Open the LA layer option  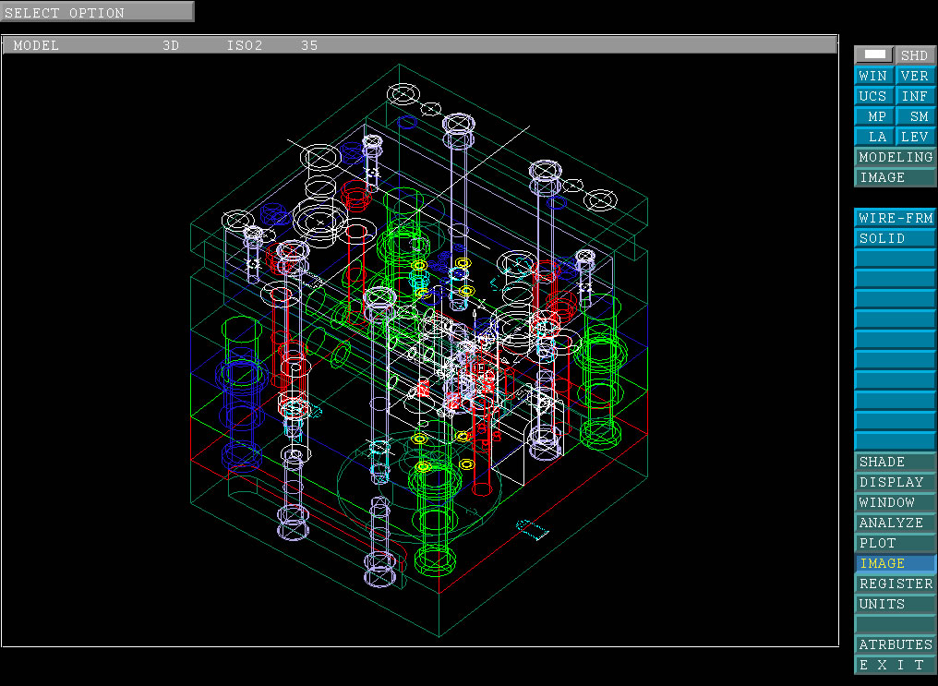(873, 137)
